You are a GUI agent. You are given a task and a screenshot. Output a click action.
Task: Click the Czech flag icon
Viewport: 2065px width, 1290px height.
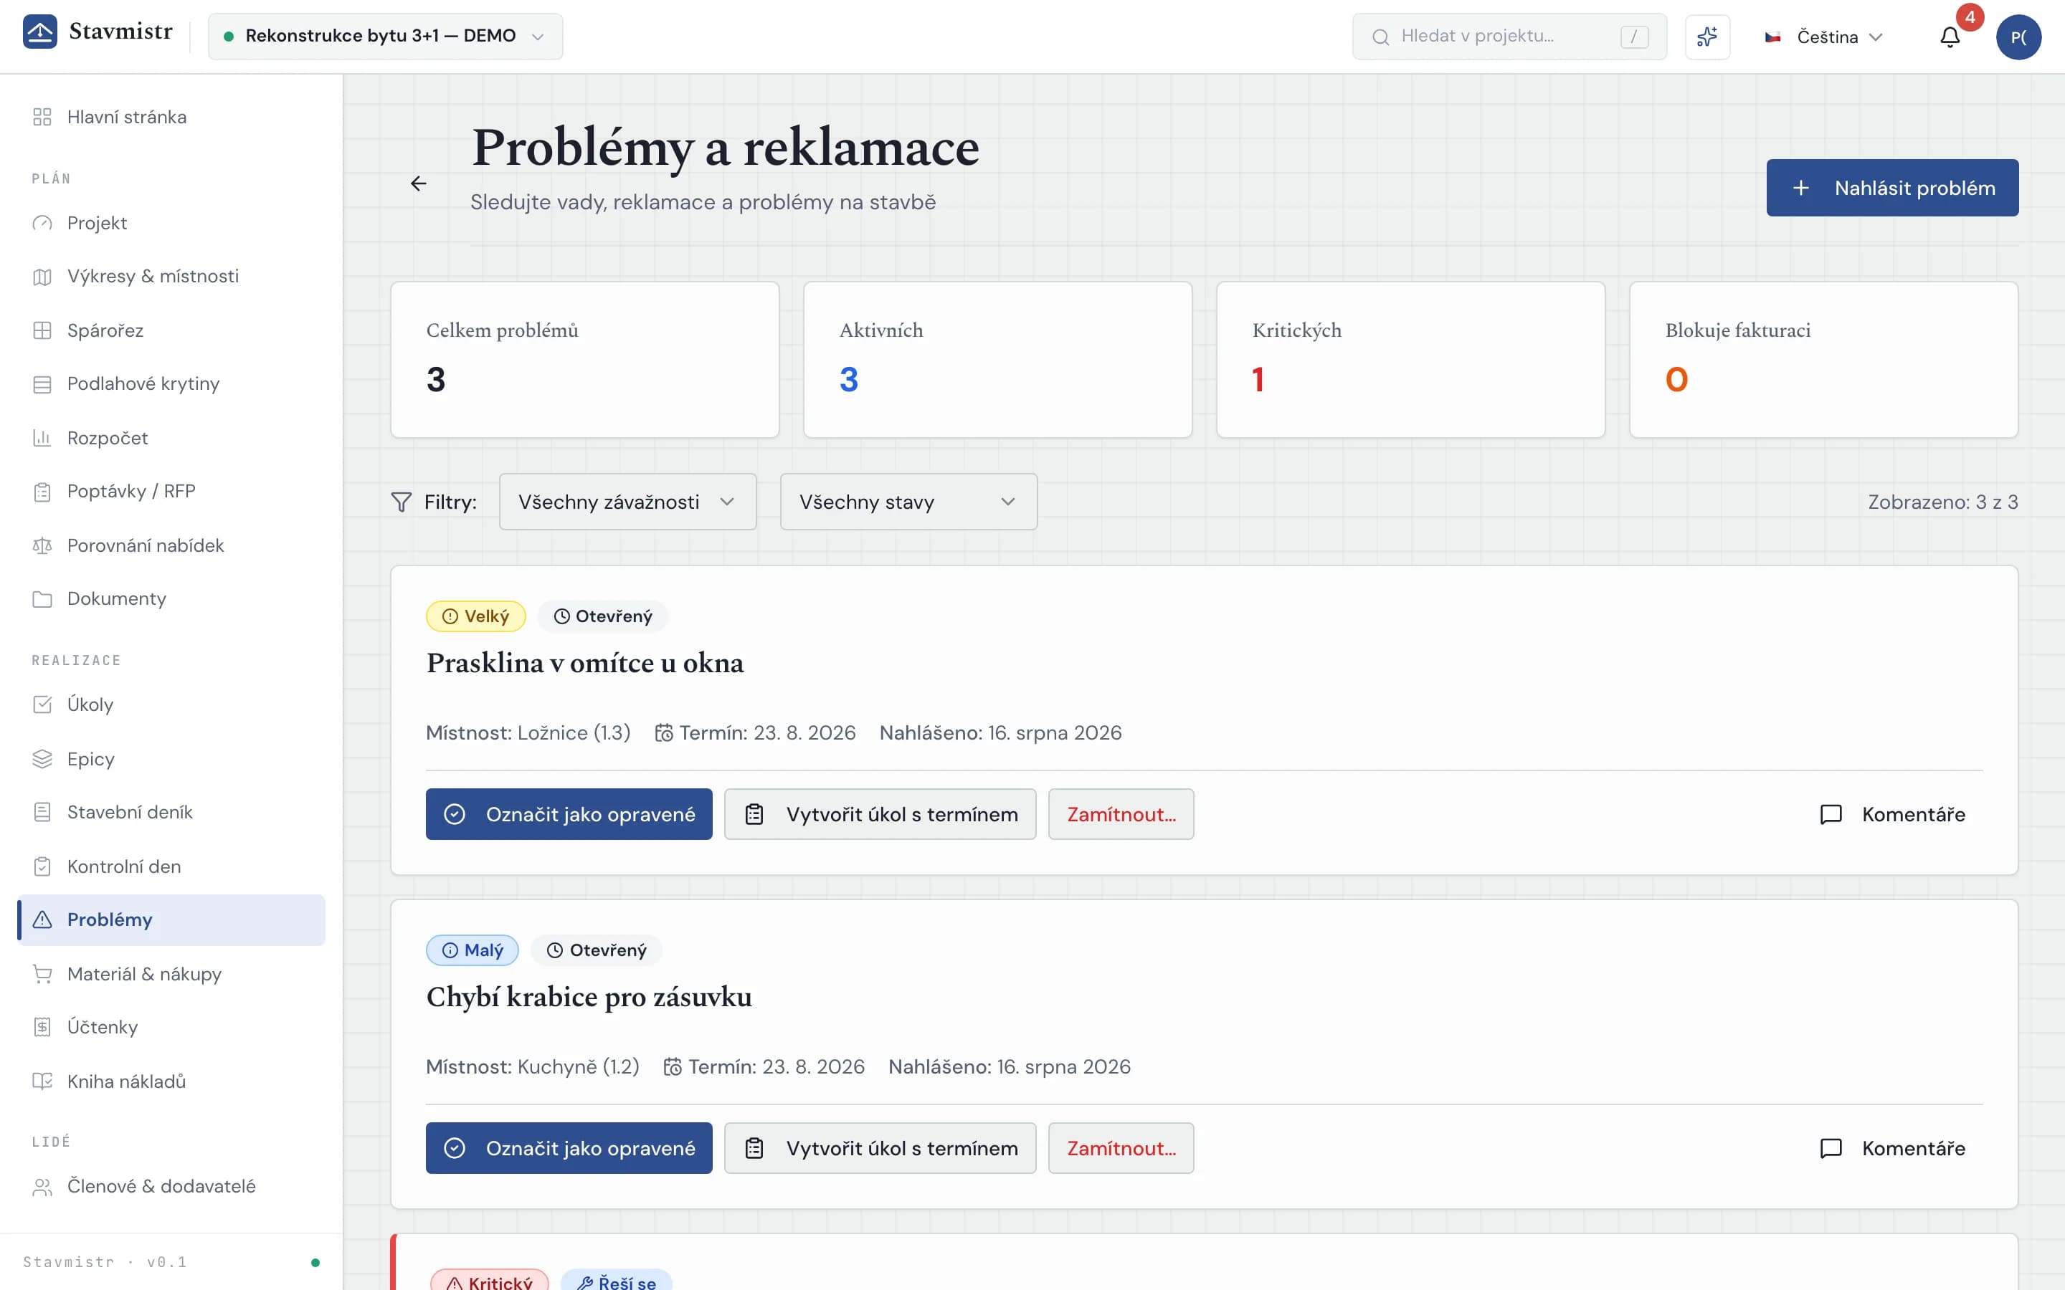coord(1772,37)
